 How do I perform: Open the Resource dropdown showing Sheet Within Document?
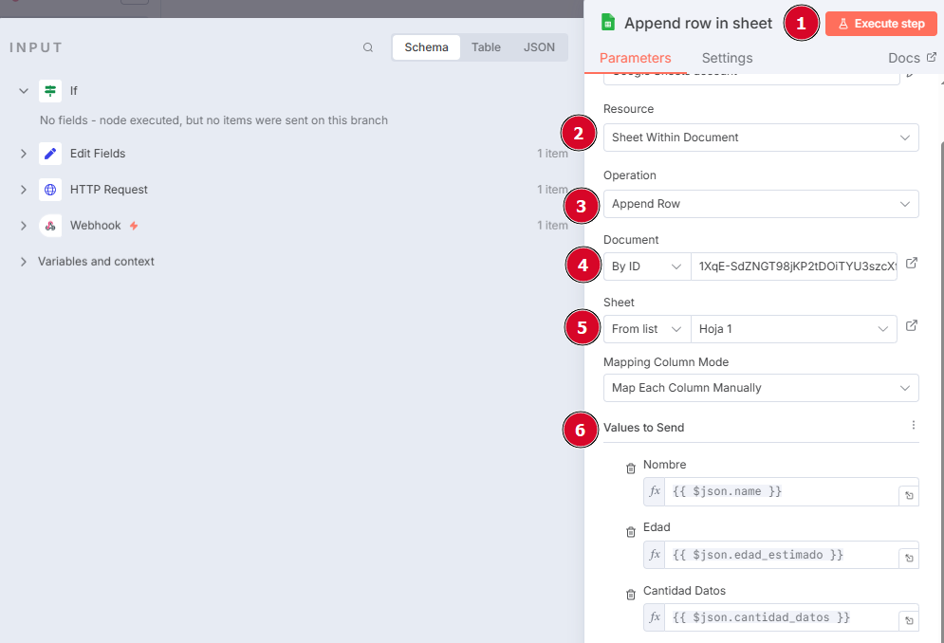(761, 138)
